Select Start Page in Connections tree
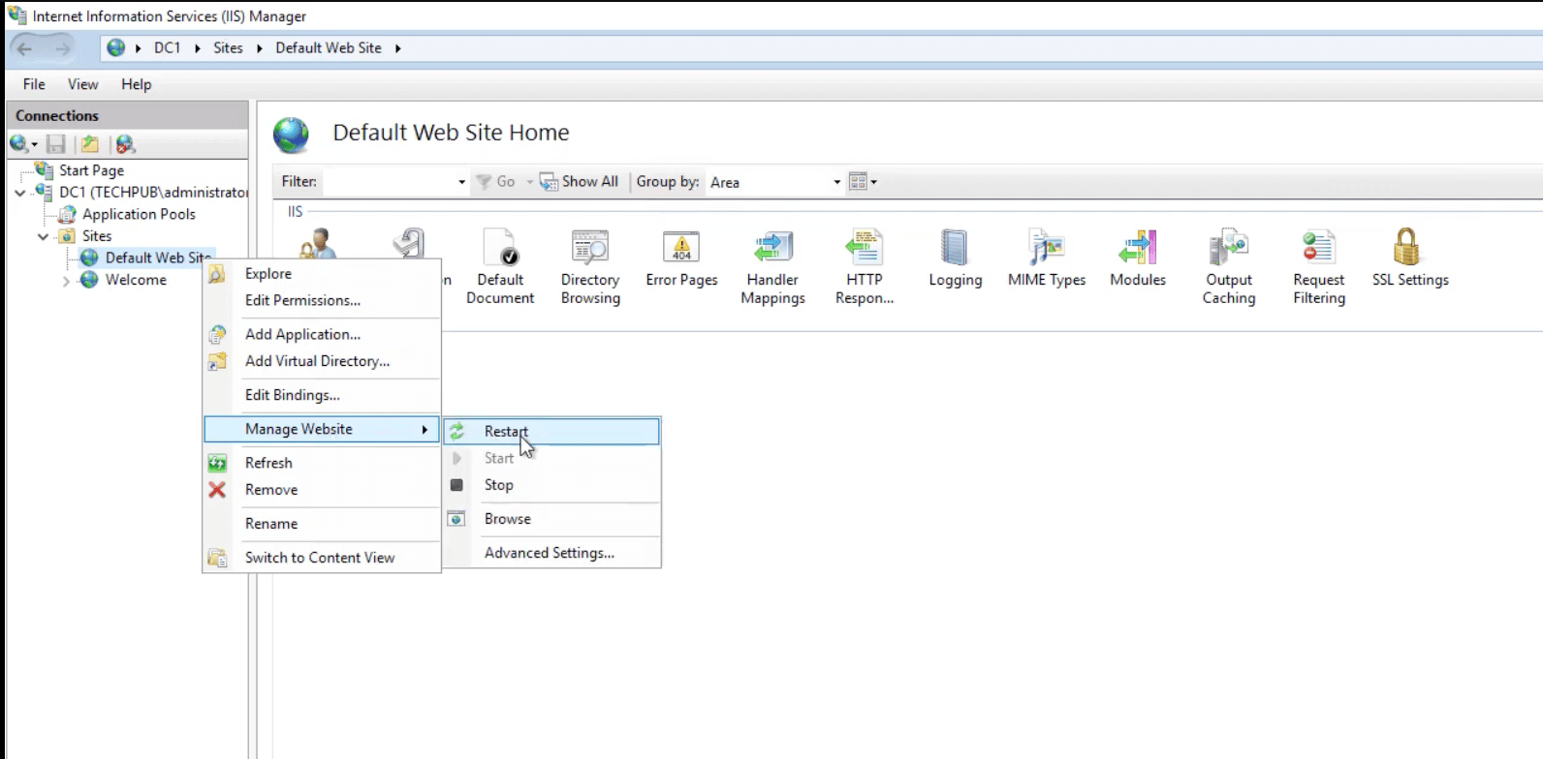Screen dimensions: 1543x759 tap(91, 170)
